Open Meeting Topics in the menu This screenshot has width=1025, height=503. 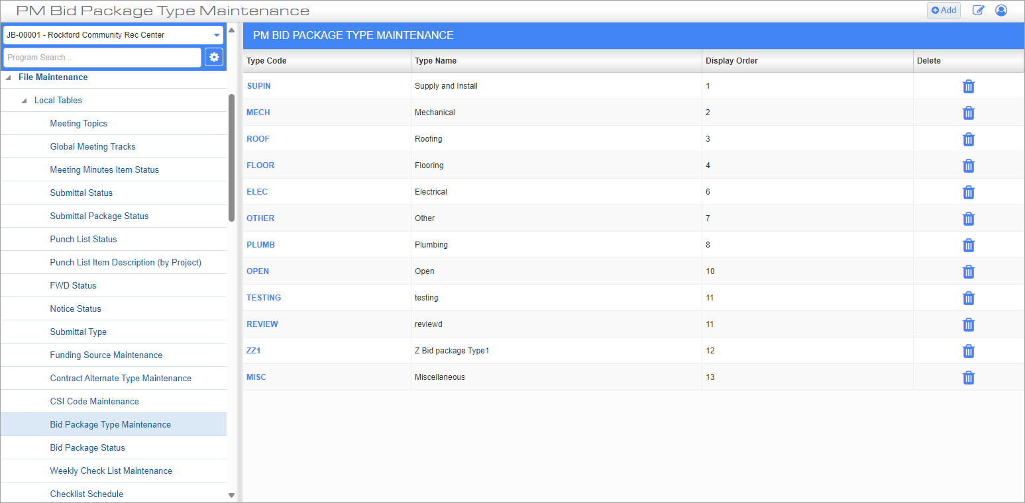coord(78,124)
